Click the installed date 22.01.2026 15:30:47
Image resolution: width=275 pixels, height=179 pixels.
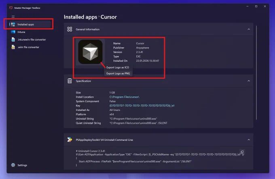pos(148,61)
